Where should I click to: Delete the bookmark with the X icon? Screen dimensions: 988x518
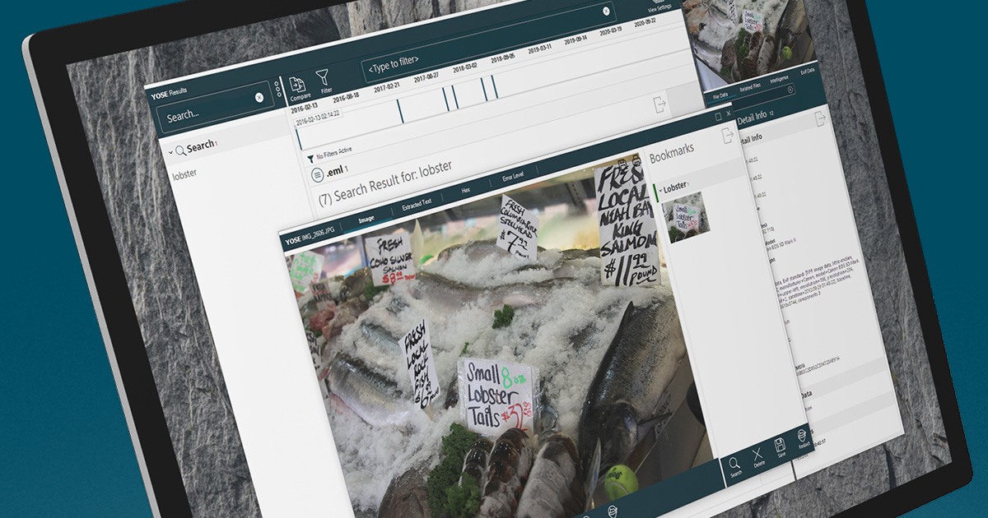coord(759,455)
